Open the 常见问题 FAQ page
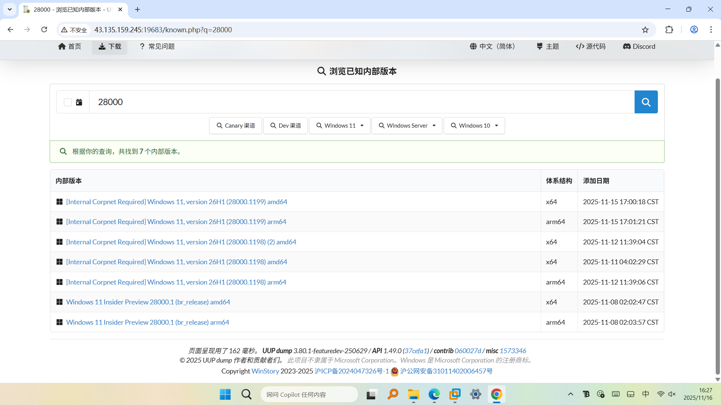 pos(157,46)
